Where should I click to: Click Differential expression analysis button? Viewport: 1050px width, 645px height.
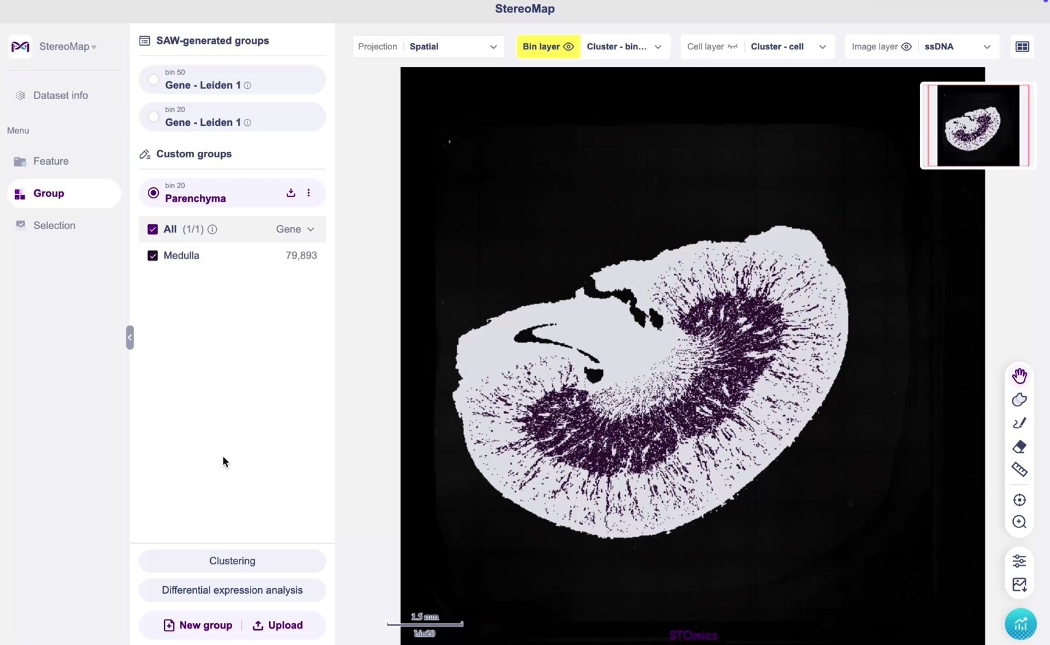[232, 590]
